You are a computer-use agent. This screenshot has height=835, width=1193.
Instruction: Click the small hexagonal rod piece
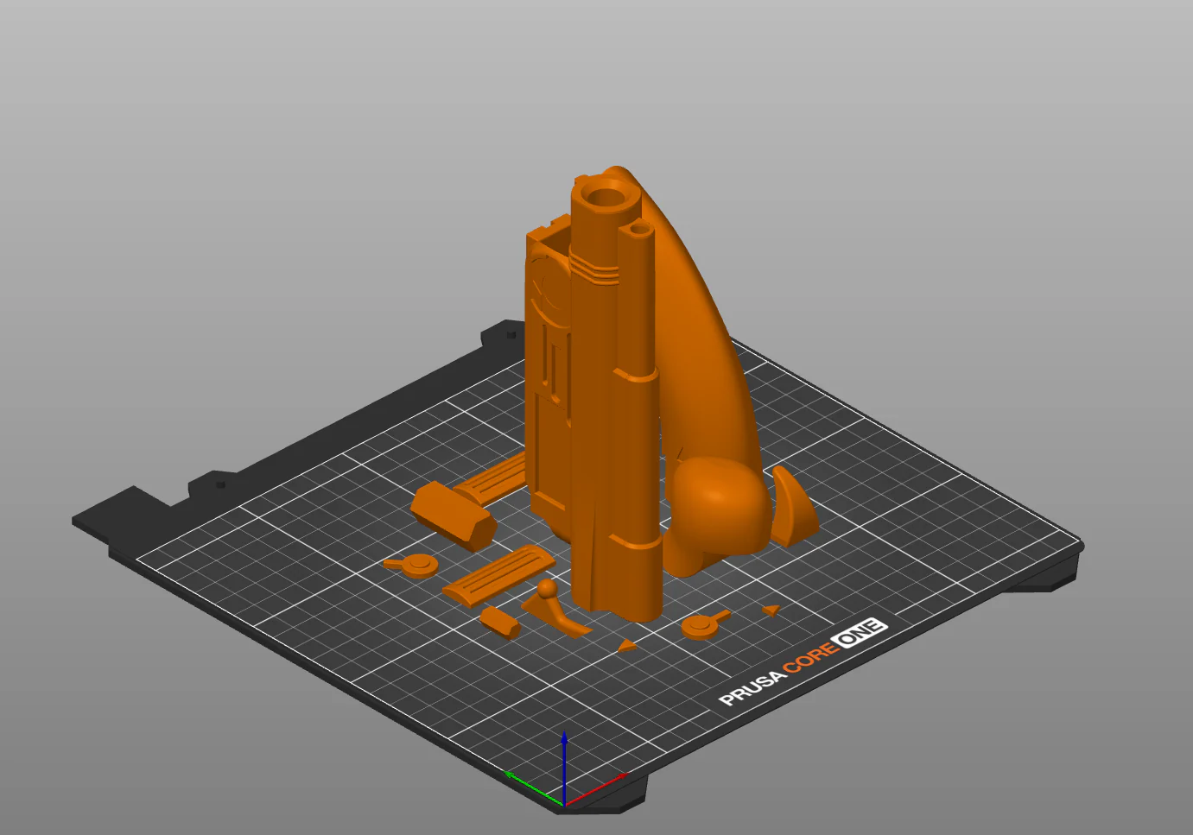500,622
